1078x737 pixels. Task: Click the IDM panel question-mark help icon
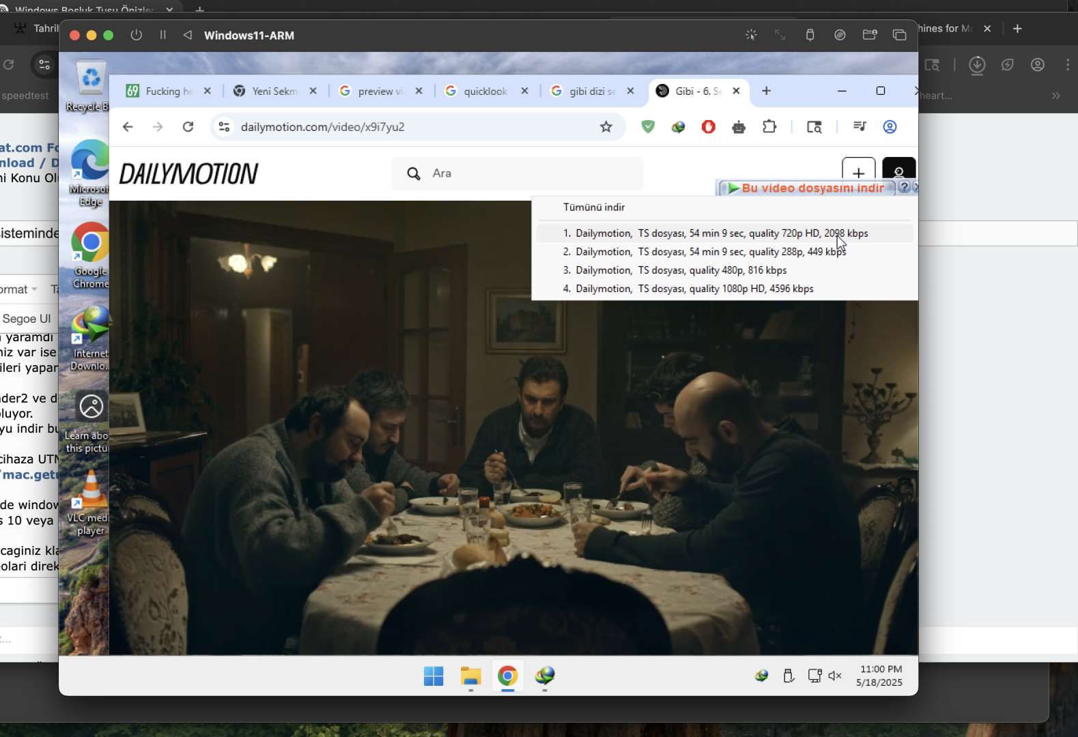(x=903, y=187)
